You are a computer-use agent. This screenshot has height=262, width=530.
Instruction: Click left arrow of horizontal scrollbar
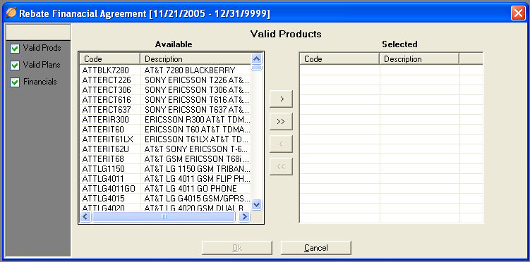click(85, 216)
